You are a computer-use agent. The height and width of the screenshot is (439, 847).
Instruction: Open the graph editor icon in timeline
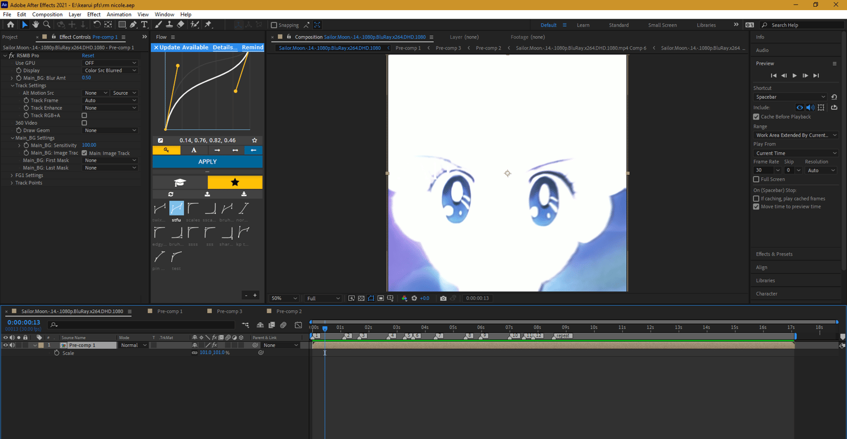[x=298, y=325]
